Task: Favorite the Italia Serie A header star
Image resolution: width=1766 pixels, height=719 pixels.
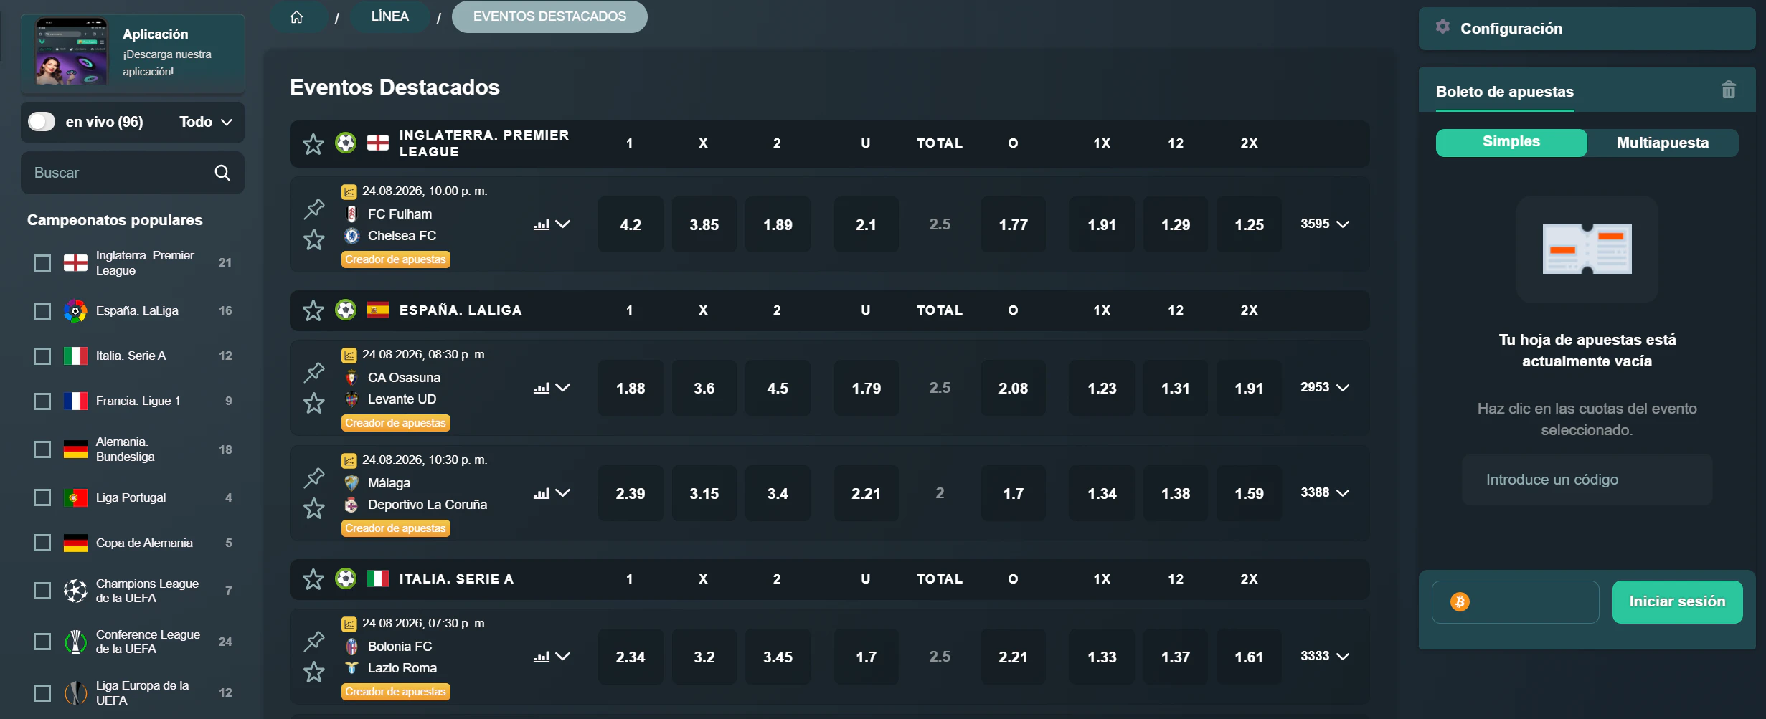Action: click(313, 579)
